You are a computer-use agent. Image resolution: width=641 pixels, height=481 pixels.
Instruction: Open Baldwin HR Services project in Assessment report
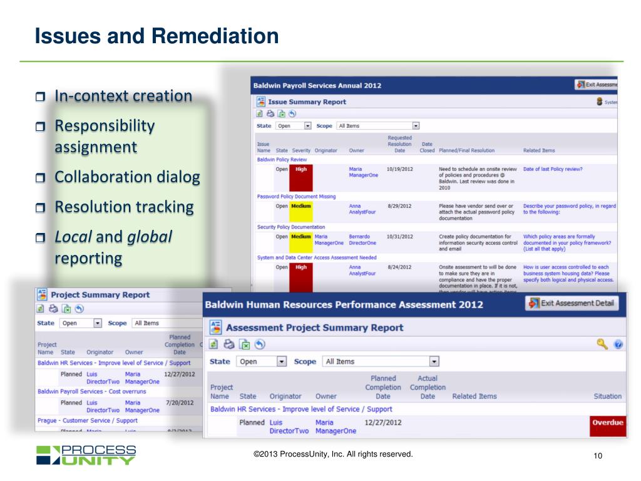[x=301, y=409]
